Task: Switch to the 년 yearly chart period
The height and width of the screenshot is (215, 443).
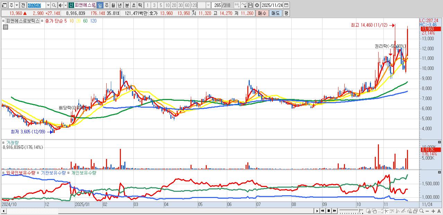Action: pos(119,5)
